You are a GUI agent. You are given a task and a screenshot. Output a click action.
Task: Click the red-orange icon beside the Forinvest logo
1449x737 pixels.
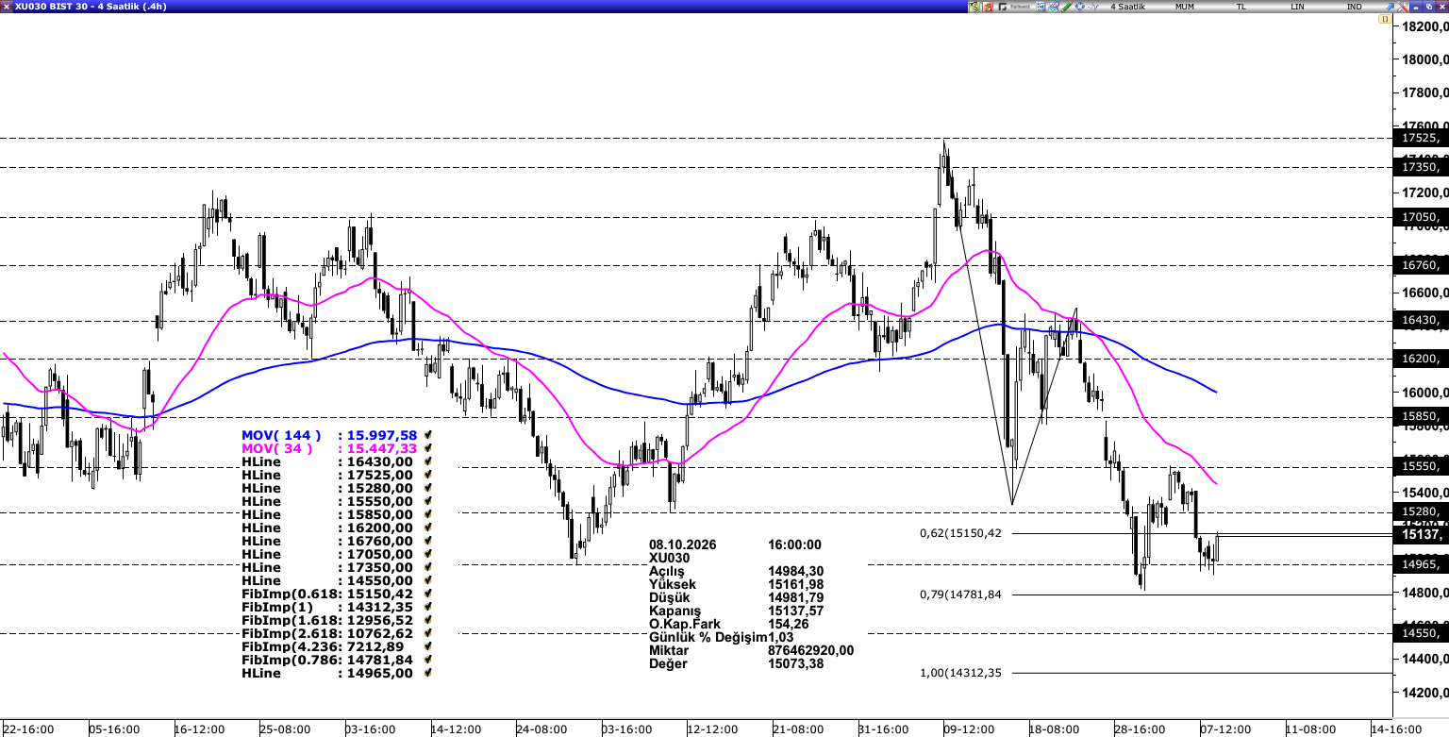click(x=988, y=7)
